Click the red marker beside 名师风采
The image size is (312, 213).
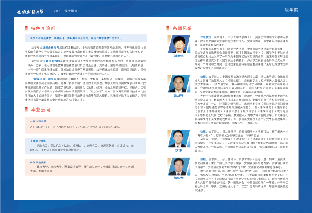(168, 28)
